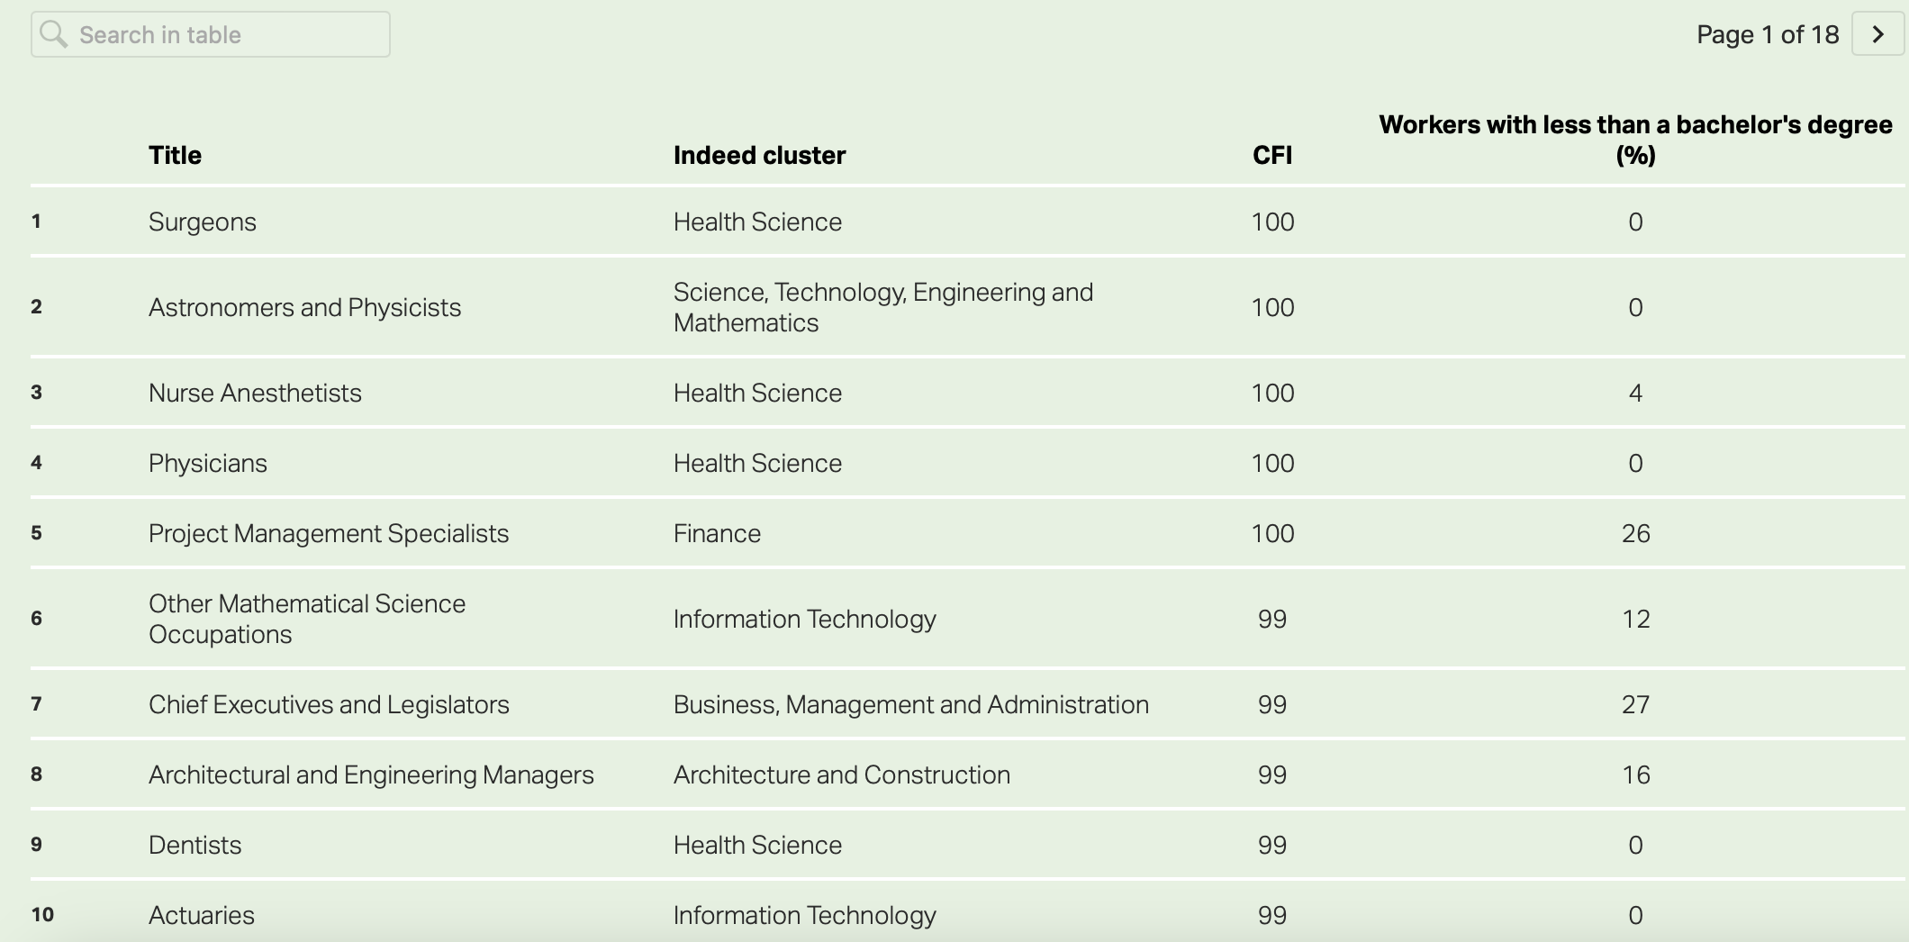This screenshot has height=942, width=1909.
Task: Click Architecture and Construction cluster cell
Action: click(x=841, y=774)
